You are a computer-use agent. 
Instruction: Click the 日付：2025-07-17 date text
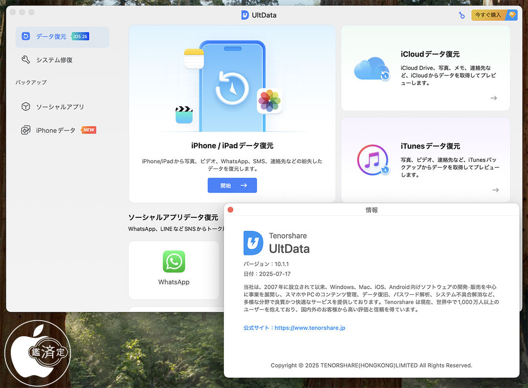pyautogui.click(x=267, y=274)
